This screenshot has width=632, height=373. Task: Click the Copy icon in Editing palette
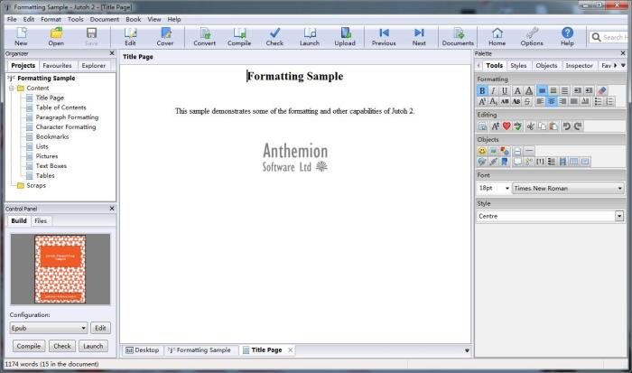coord(542,126)
